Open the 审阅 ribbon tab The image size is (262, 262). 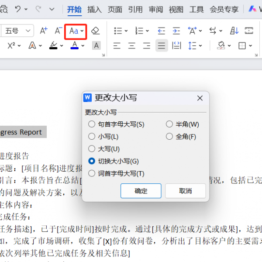(155, 9)
